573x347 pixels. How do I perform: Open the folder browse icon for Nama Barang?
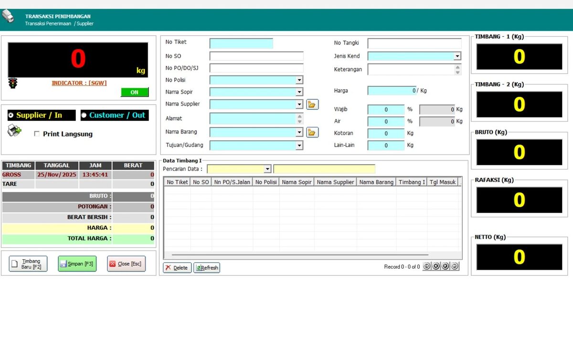point(312,132)
